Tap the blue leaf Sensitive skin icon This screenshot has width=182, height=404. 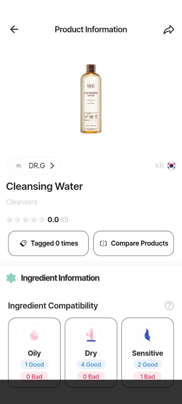[x=147, y=335]
